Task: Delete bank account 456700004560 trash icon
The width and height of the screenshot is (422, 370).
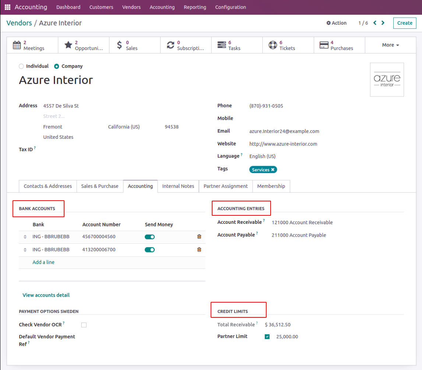Action: [199, 236]
